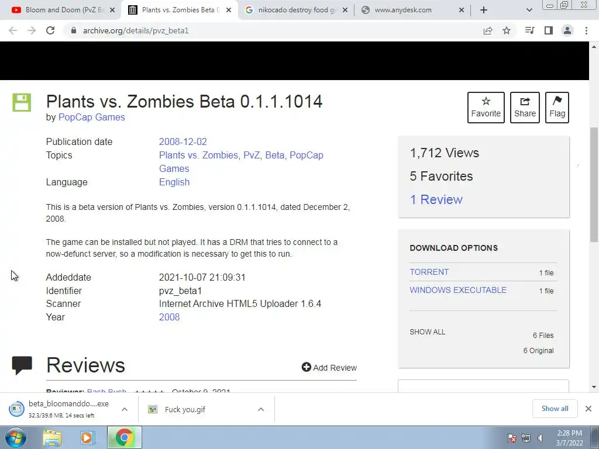
Task: Open the 2008-12-02 publication date link
Action: [183, 141]
